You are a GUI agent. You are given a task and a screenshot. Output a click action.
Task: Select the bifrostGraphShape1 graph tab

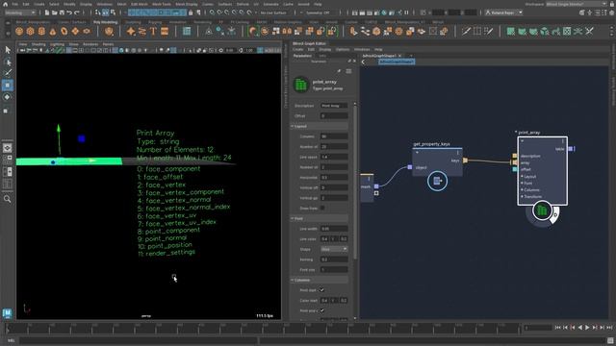coord(379,56)
